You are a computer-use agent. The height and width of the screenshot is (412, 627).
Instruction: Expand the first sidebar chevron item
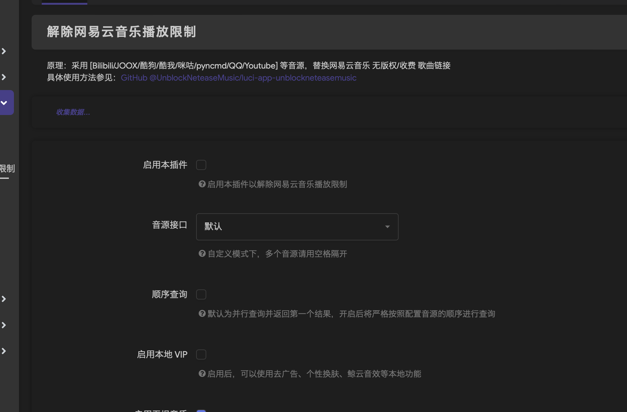pos(4,51)
